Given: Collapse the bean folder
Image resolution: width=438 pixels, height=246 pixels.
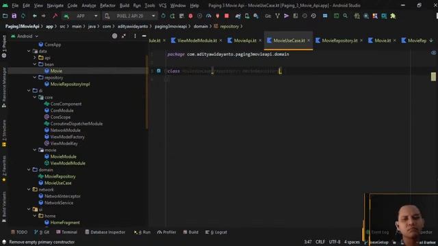Looking at the screenshot, I should (35, 64).
